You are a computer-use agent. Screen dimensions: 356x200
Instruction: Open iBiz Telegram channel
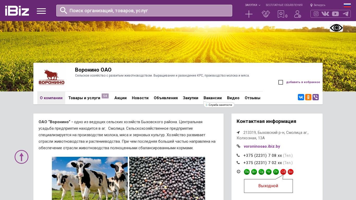[x=346, y=14]
